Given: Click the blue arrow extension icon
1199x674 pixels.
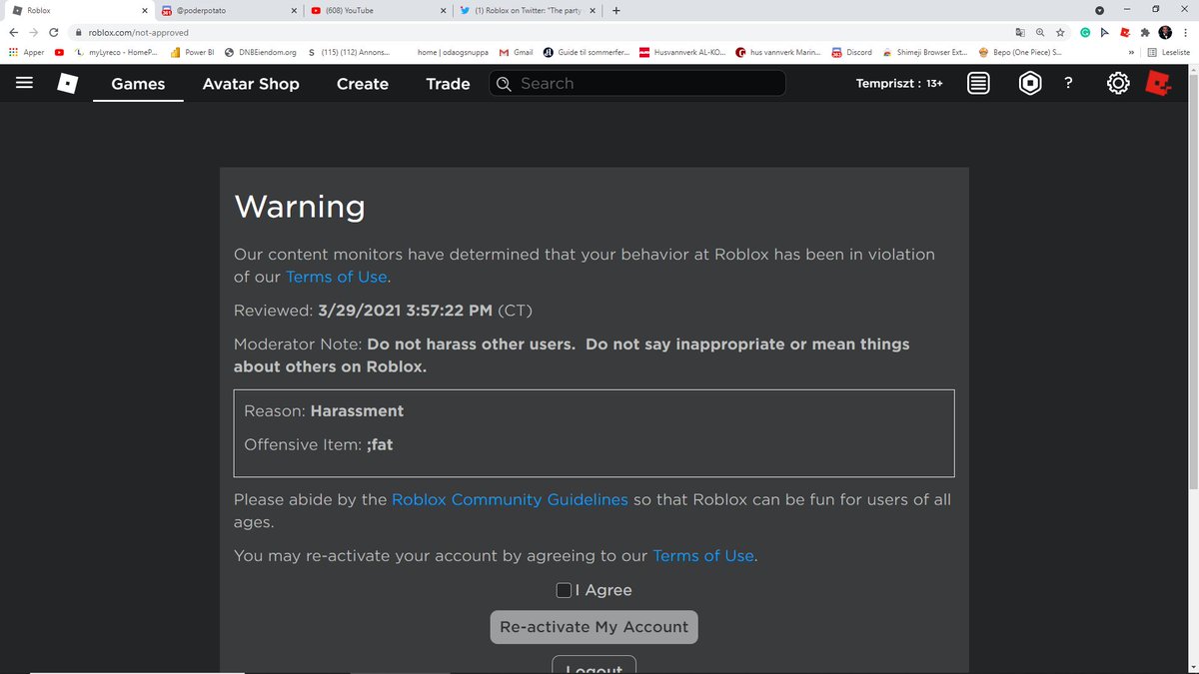Looking at the screenshot, I should (x=1105, y=32).
